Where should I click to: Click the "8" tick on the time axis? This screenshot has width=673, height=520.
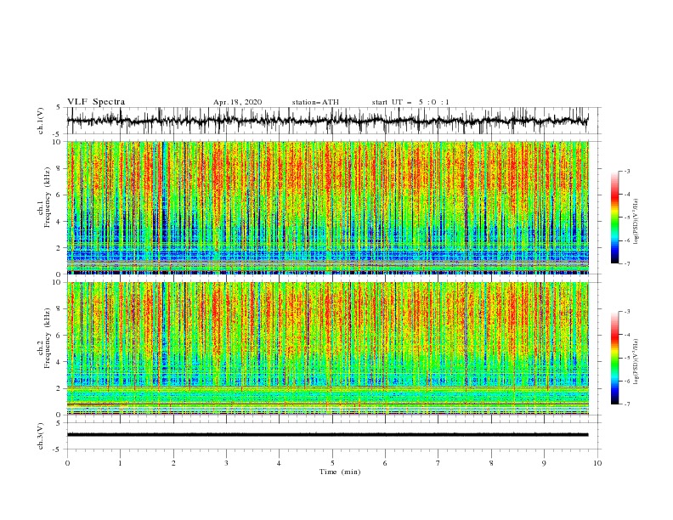tap(491, 463)
